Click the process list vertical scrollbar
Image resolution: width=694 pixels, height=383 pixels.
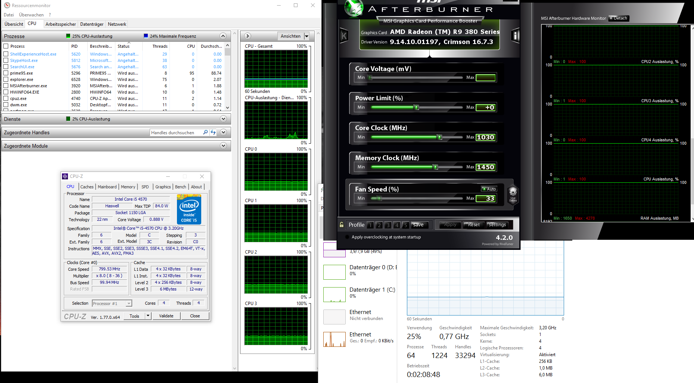pos(228,76)
